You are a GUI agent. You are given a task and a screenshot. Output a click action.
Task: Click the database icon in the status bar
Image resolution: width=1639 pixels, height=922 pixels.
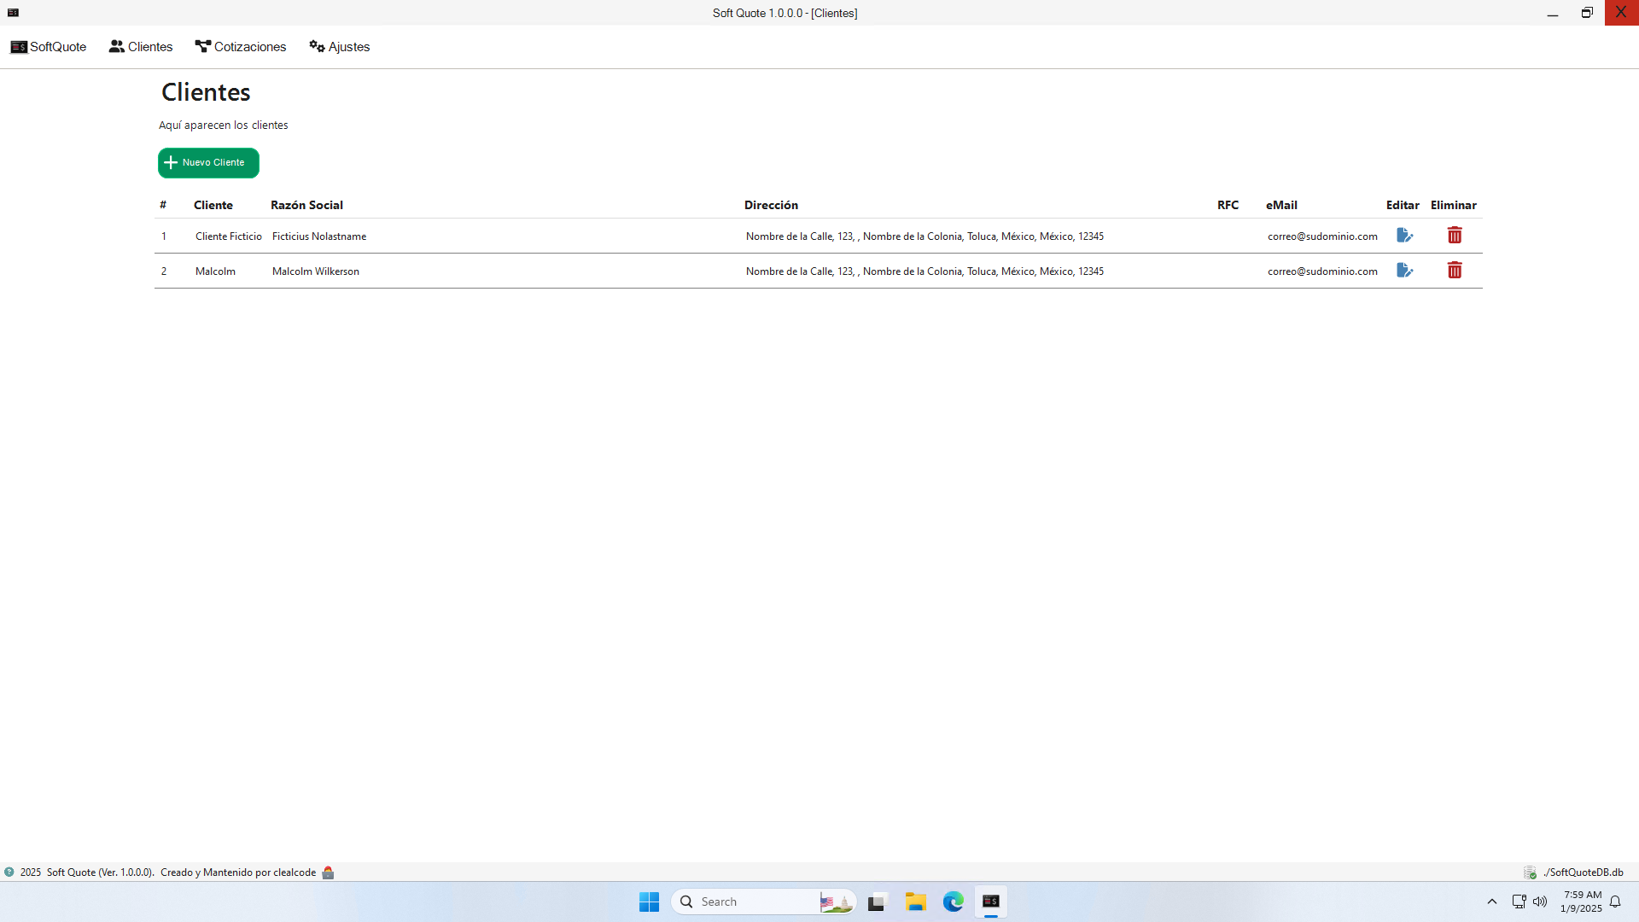tap(1530, 872)
